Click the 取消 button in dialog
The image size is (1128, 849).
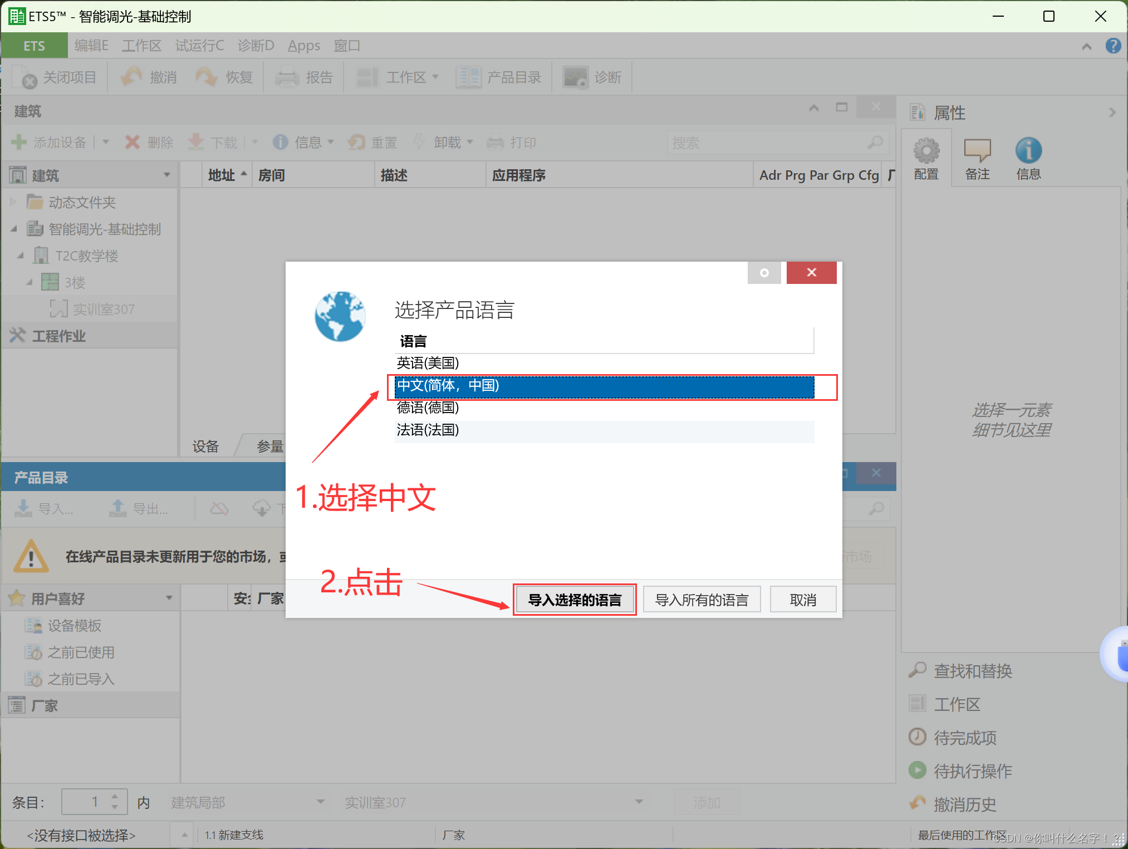pos(802,600)
